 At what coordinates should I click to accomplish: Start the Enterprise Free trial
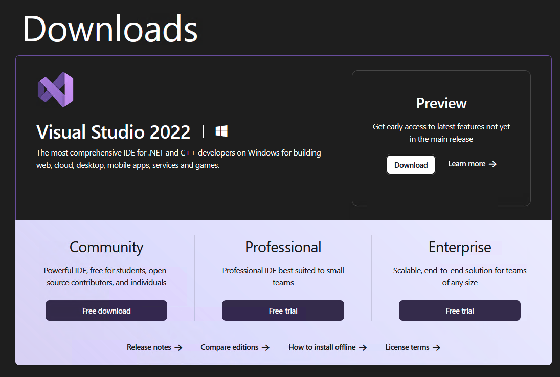[x=460, y=311]
